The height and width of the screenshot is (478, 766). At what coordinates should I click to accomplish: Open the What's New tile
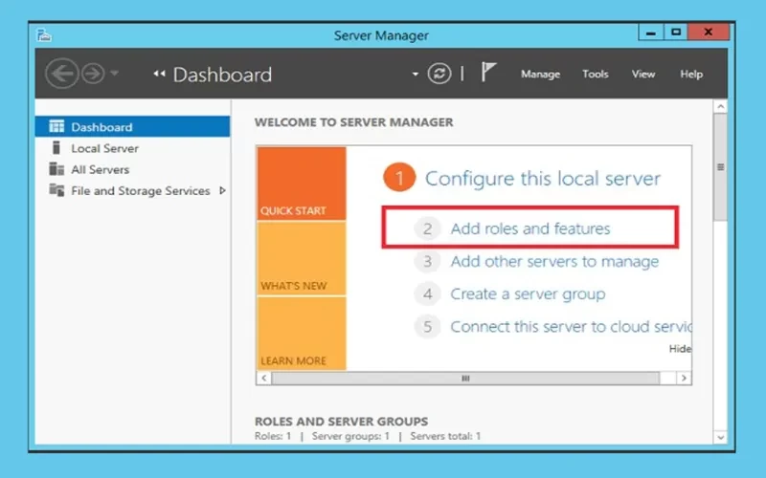[302, 258]
